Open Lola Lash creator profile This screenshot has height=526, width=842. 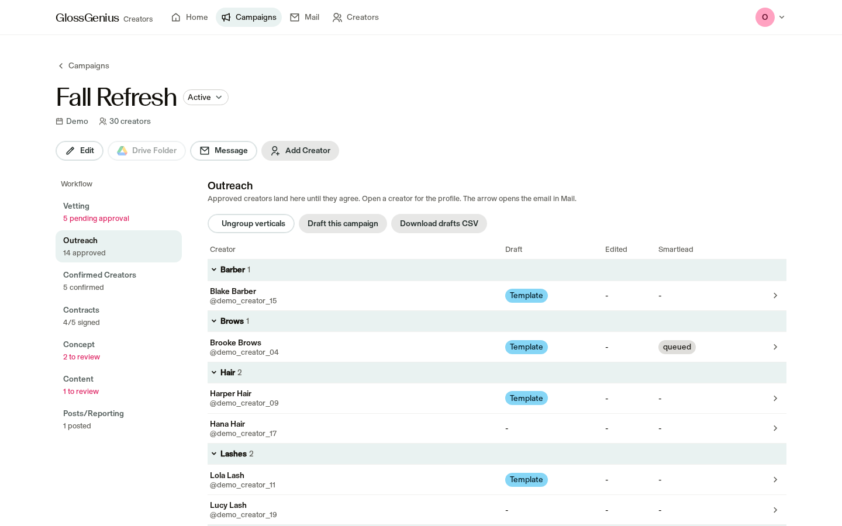click(x=227, y=476)
